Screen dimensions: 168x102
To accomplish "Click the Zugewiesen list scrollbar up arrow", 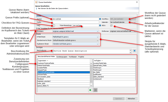I will point(91,64).
